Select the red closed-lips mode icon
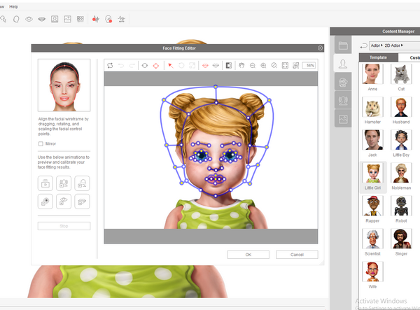Image resolution: width=420 pixels, height=310 pixels. (205, 65)
